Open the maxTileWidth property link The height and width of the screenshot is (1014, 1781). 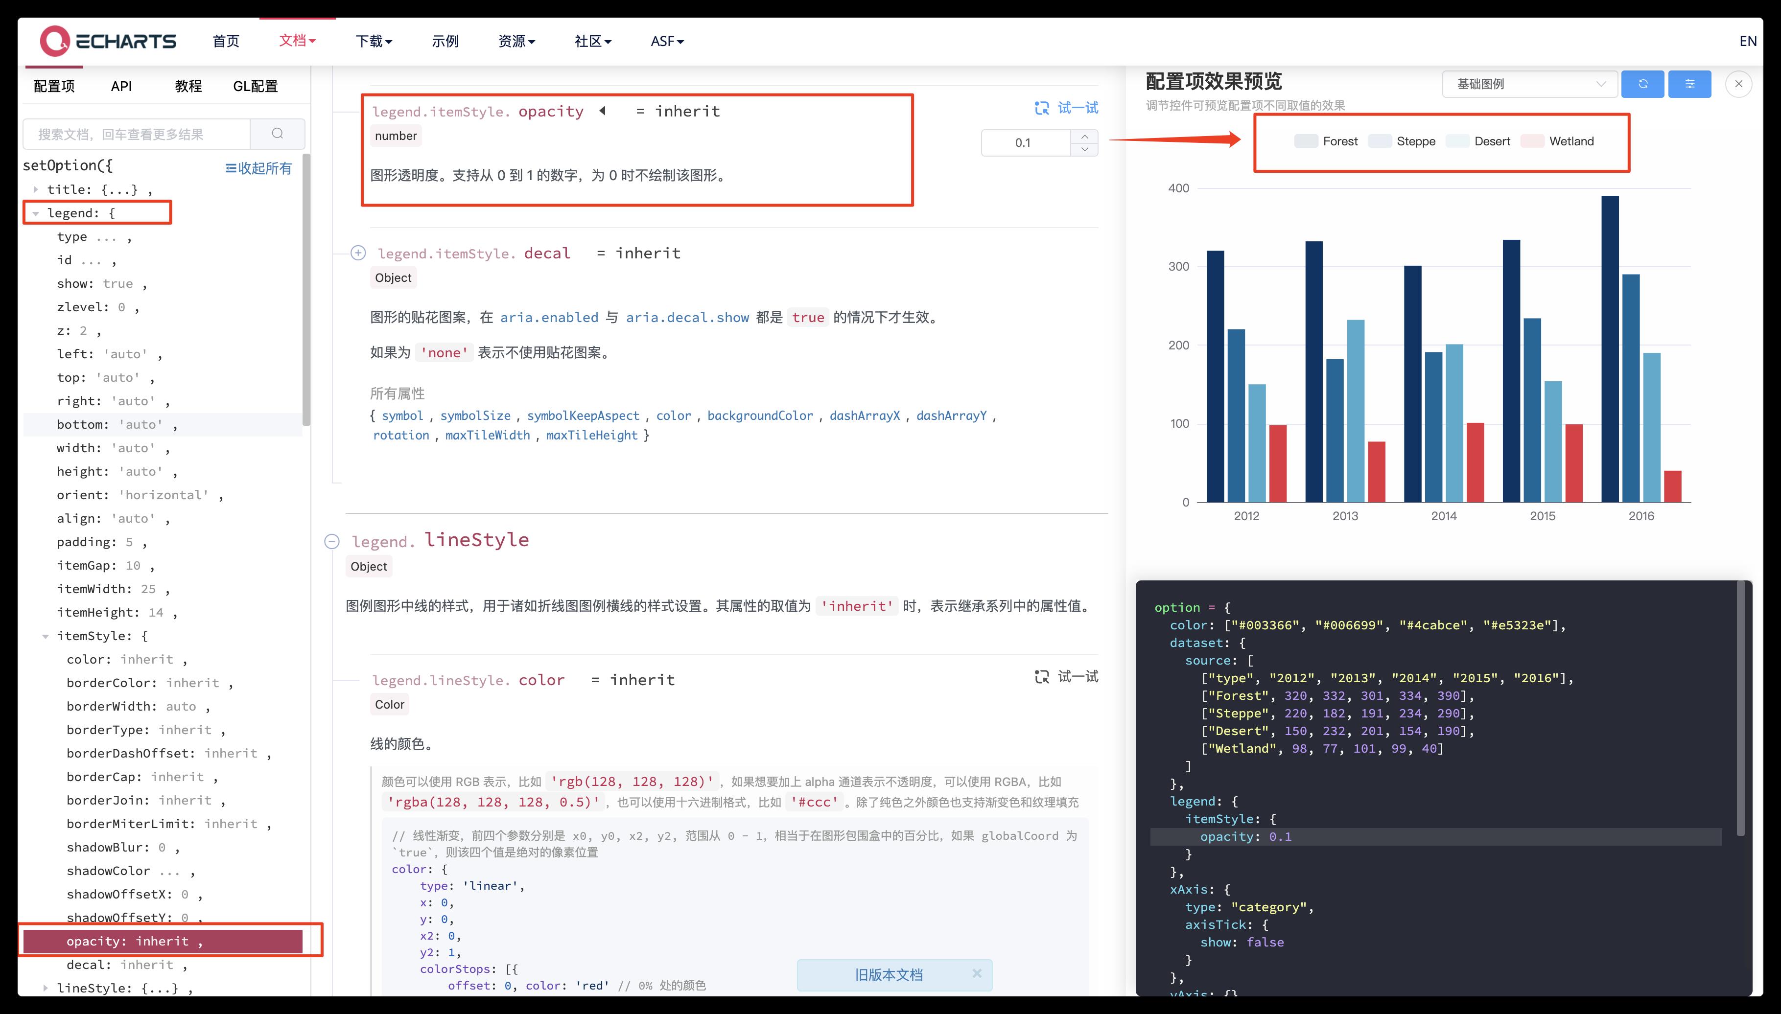pyautogui.click(x=488, y=435)
